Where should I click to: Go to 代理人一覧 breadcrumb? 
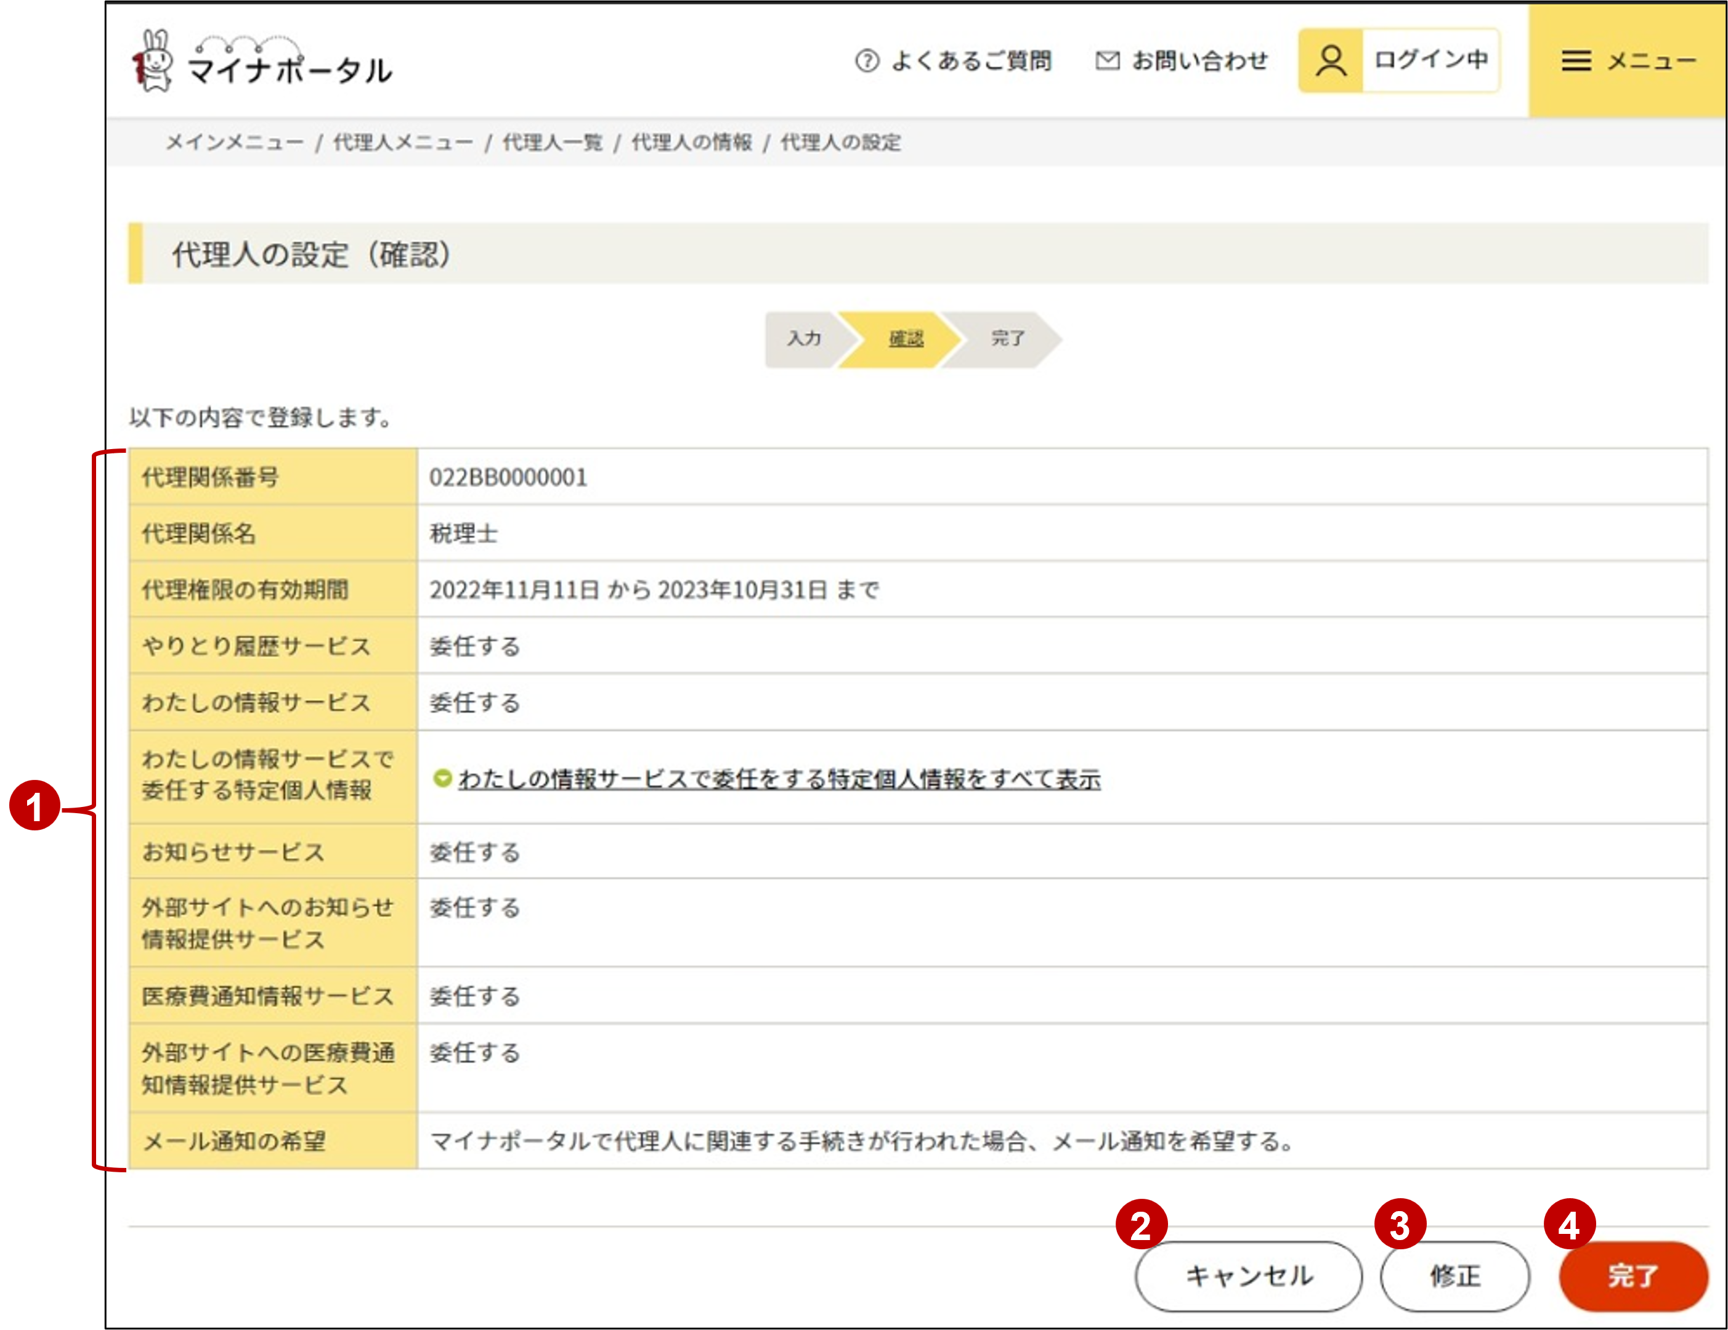[x=552, y=142]
